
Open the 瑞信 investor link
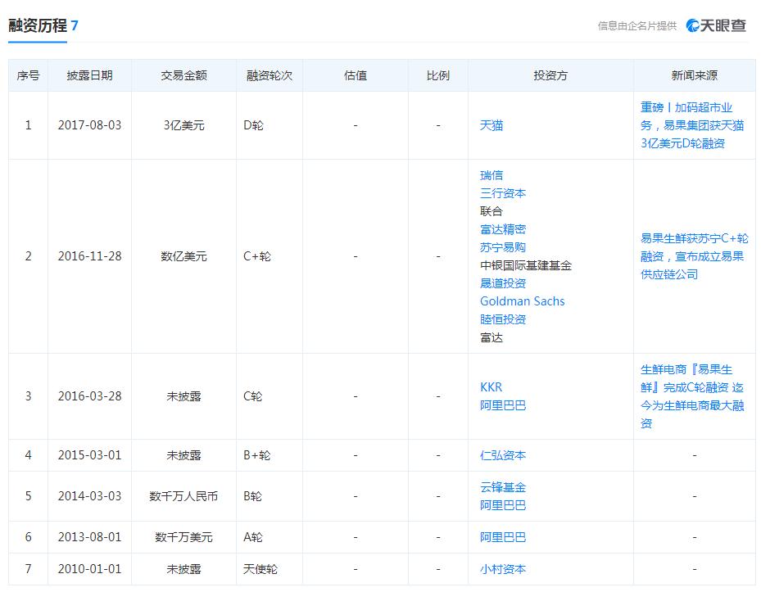pyautogui.click(x=491, y=174)
